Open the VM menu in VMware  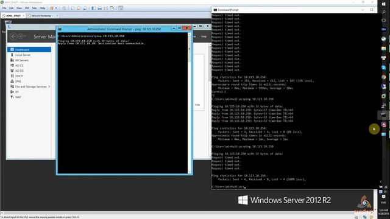coord(27,8)
